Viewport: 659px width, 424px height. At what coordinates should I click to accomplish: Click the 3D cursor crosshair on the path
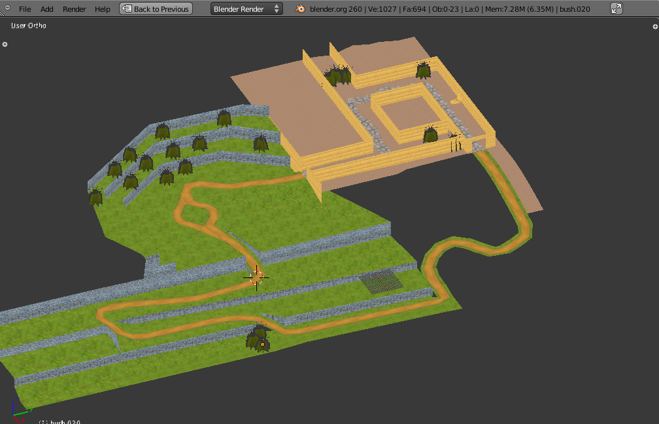(256, 277)
